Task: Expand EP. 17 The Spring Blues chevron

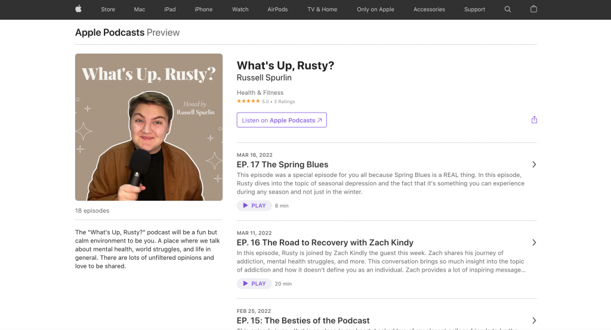Action: coord(534,164)
